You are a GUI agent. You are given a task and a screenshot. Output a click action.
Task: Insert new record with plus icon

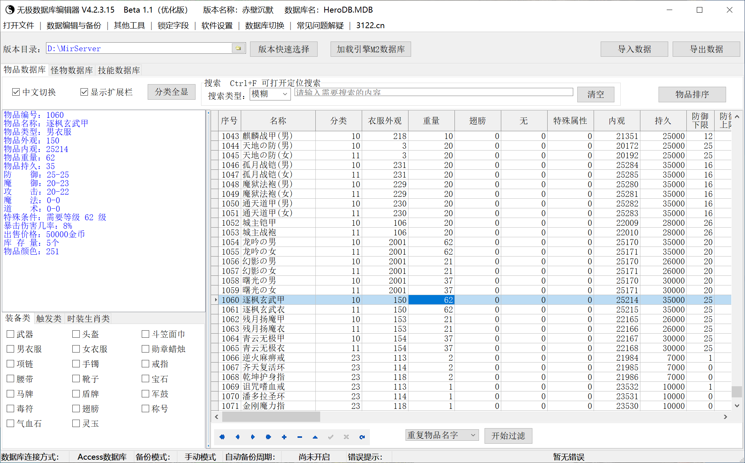pos(284,437)
